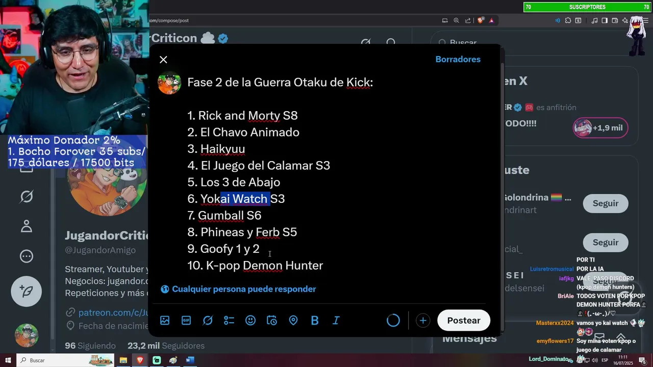Open the Brave browser in taskbar
The image size is (653, 367).
(x=140, y=360)
